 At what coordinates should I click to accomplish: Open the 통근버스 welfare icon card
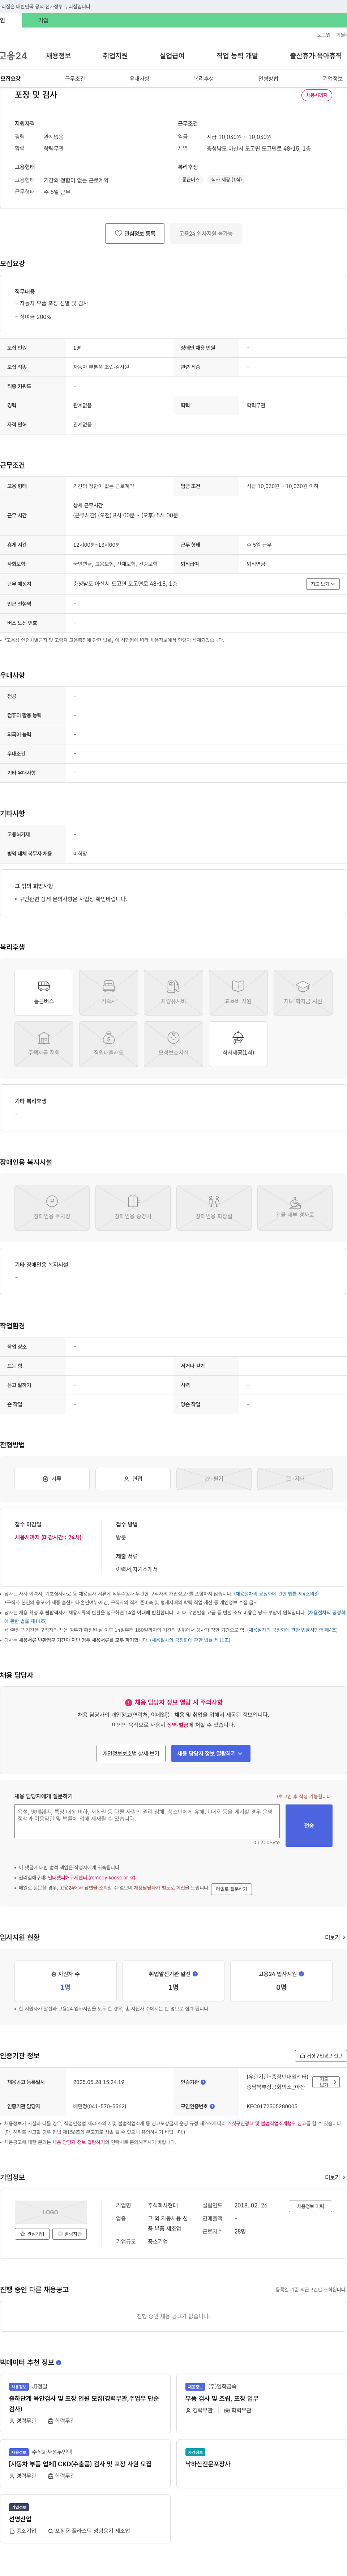click(x=44, y=992)
